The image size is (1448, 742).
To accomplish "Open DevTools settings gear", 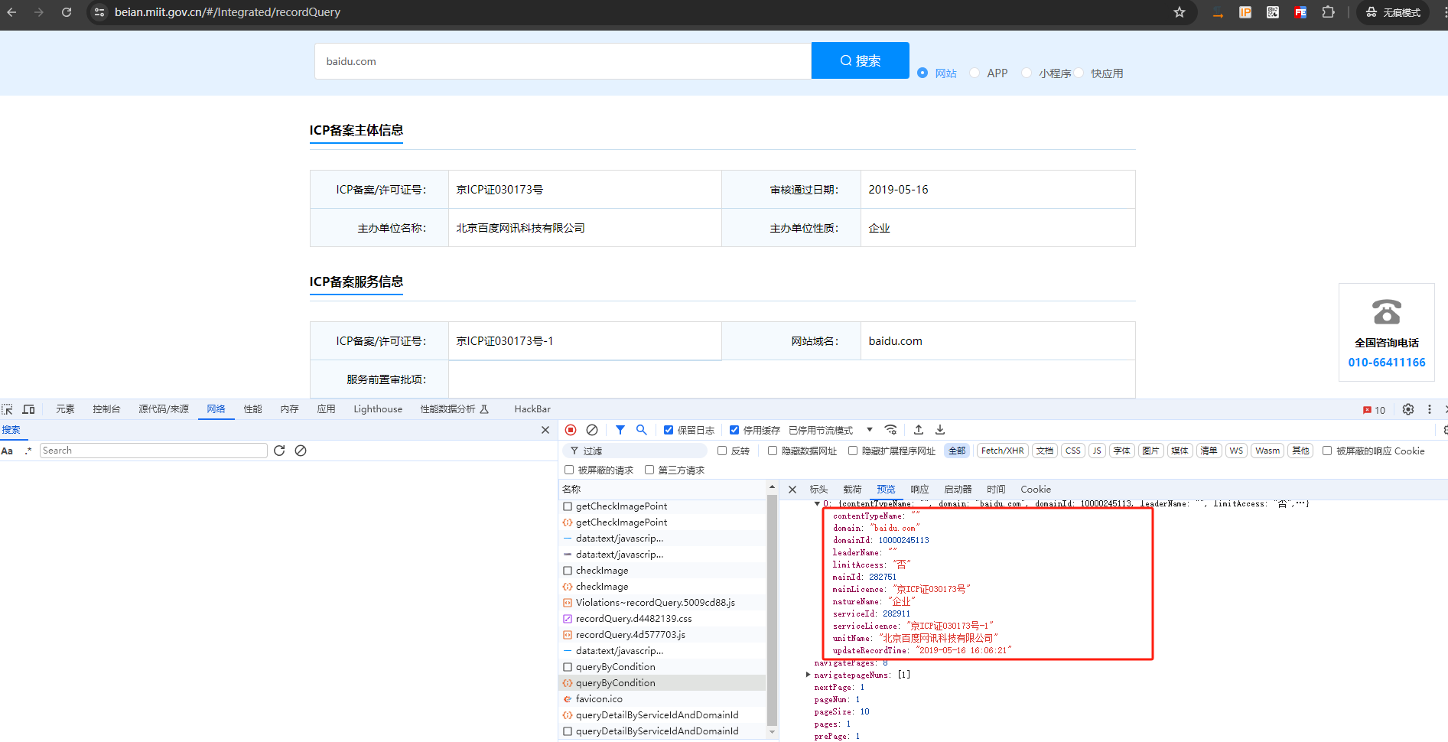I will coord(1408,409).
